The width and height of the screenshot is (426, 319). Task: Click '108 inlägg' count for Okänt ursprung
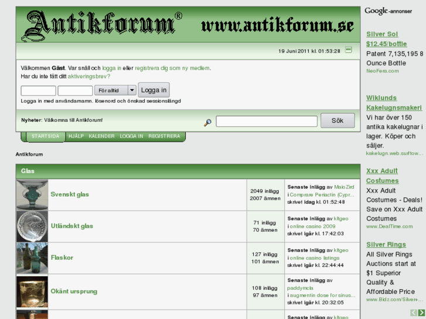(x=265, y=288)
